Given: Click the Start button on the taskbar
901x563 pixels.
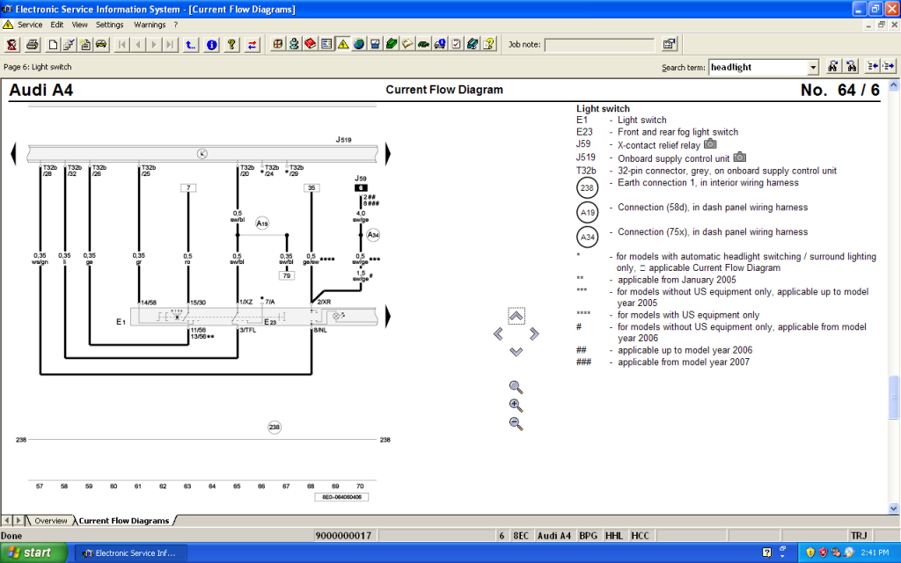Looking at the screenshot, I should coord(34,552).
